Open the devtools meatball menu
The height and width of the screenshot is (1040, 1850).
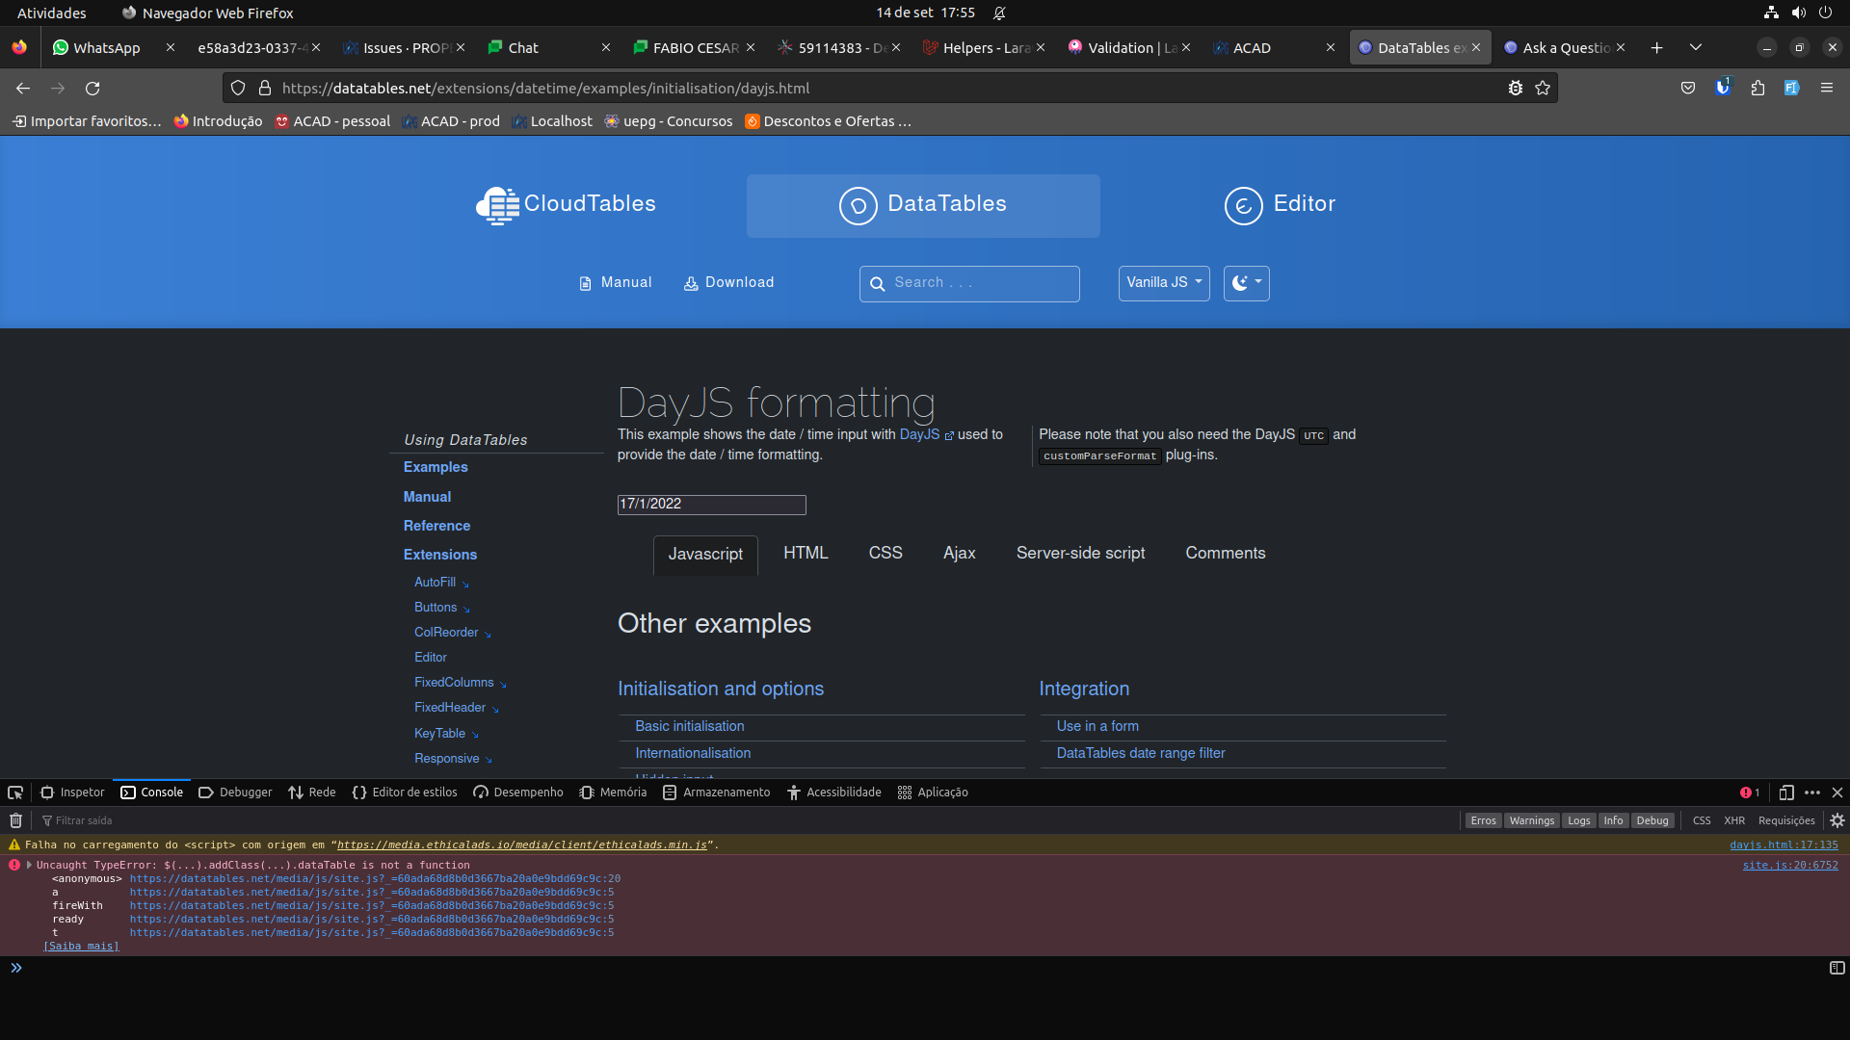1813,792
